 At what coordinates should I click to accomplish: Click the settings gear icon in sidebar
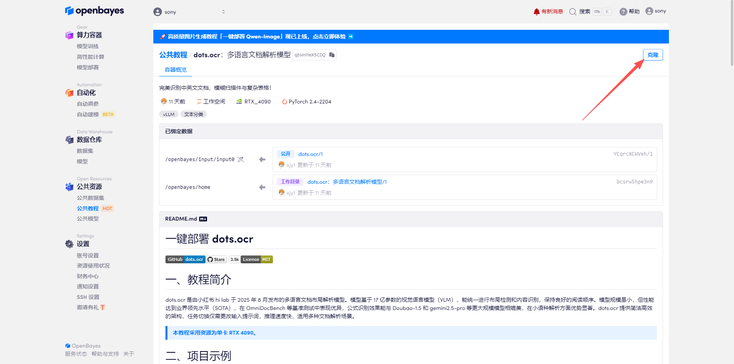click(69, 244)
